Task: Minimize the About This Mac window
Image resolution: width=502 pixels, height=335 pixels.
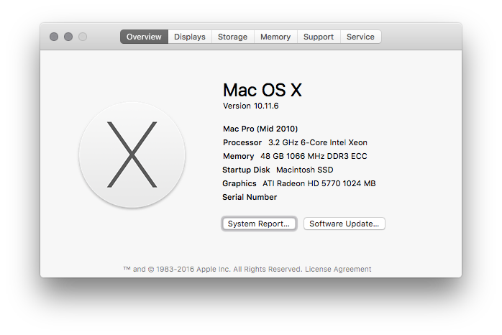Action: click(68, 37)
